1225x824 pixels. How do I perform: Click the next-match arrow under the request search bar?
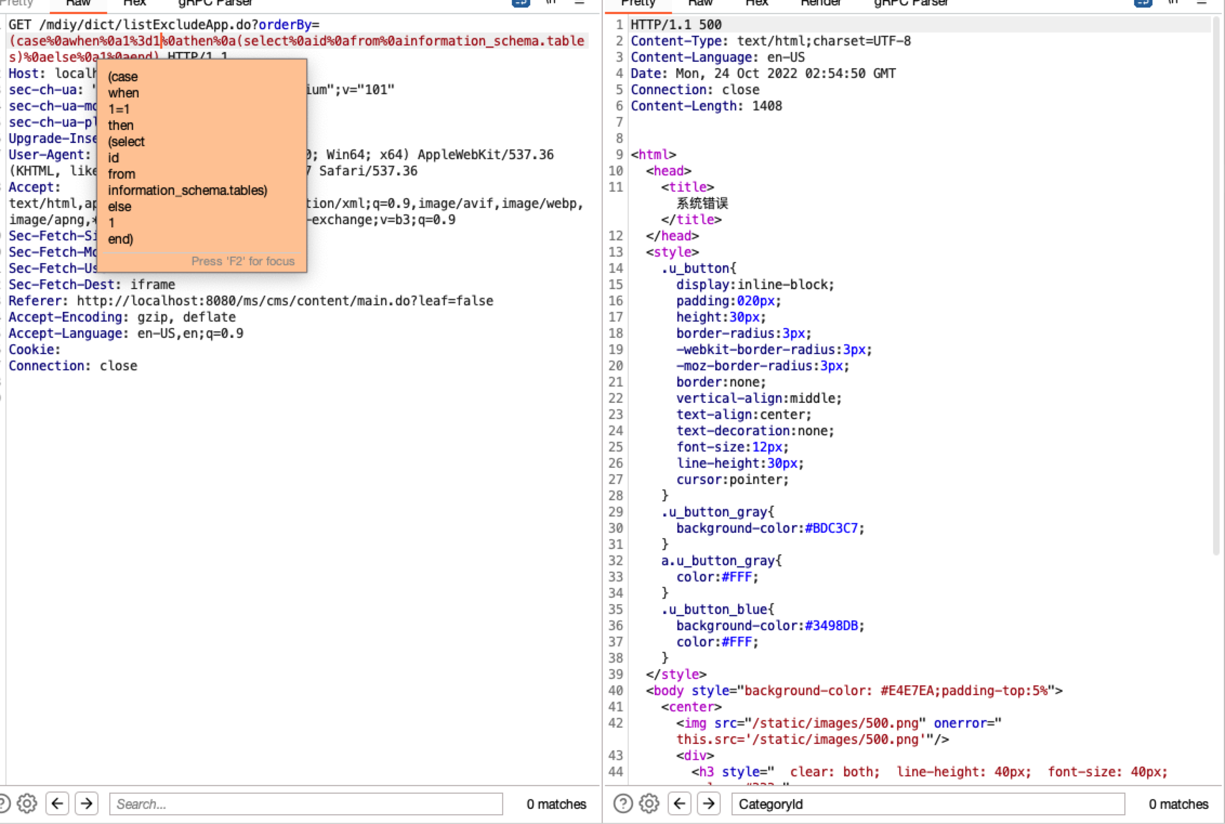[x=87, y=803]
